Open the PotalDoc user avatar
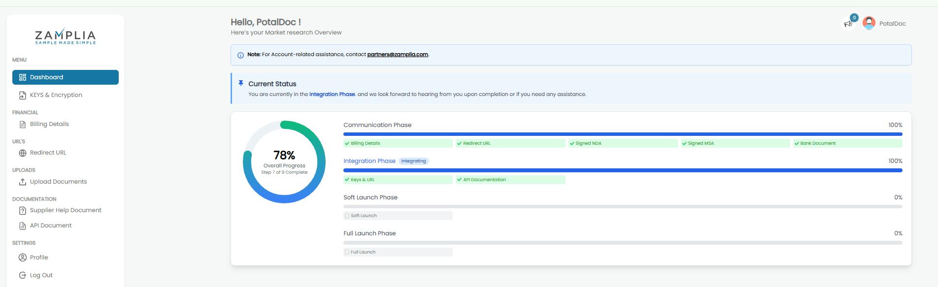The height and width of the screenshot is (287, 938). (x=869, y=23)
